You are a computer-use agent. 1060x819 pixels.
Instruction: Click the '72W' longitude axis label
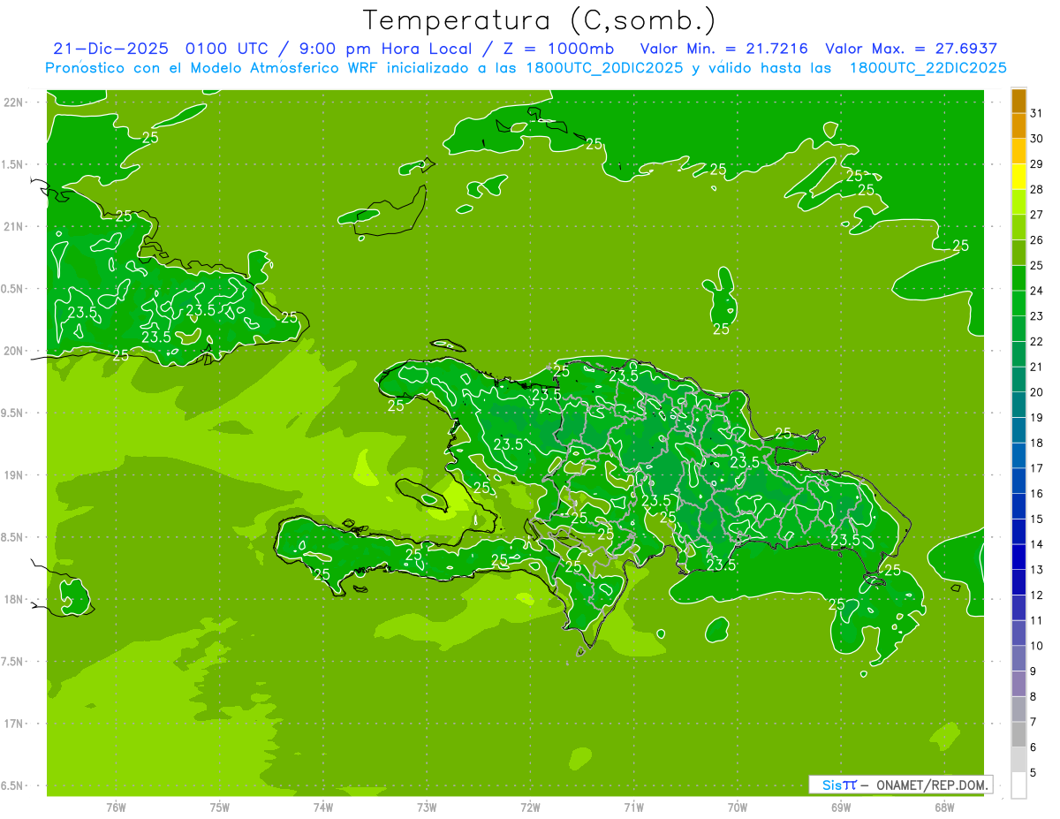pos(530,807)
